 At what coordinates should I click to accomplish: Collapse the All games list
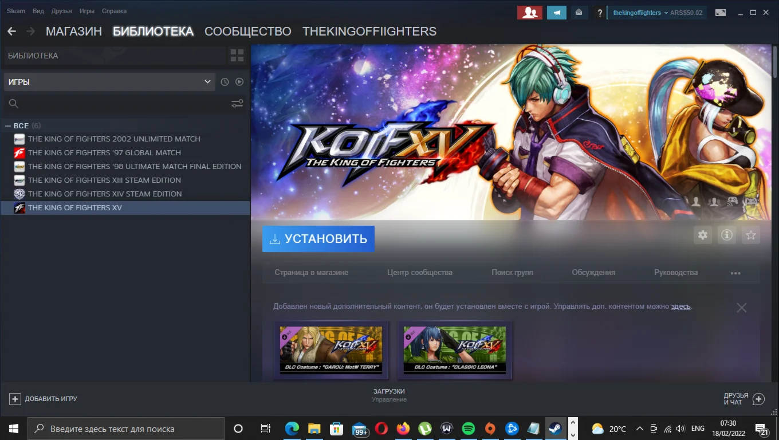tap(8, 125)
